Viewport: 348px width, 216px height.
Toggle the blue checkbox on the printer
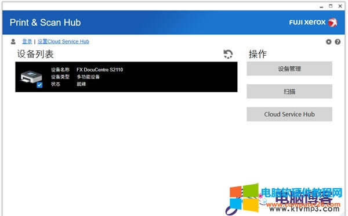point(39,85)
